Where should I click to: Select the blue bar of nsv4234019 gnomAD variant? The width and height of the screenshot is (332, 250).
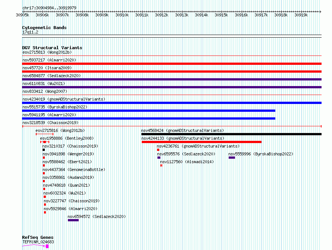coord(172,103)
